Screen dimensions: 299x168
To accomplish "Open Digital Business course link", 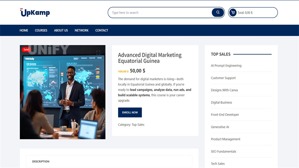I will (x=221, y=102).
